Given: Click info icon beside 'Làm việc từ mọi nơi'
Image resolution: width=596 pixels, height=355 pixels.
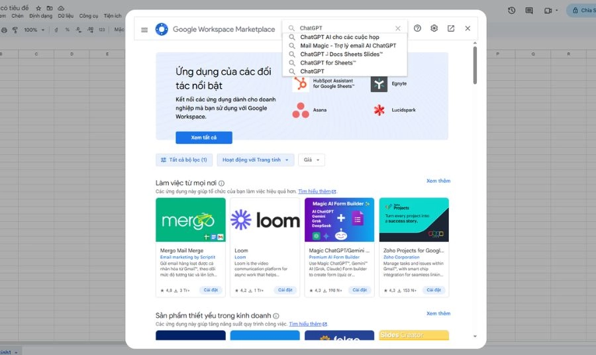Looking at the screenshot, I should pos(222,183).
